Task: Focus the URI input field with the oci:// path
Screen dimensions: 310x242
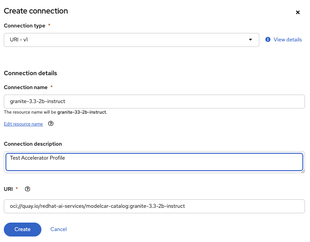Action: [x=154, y=206]
